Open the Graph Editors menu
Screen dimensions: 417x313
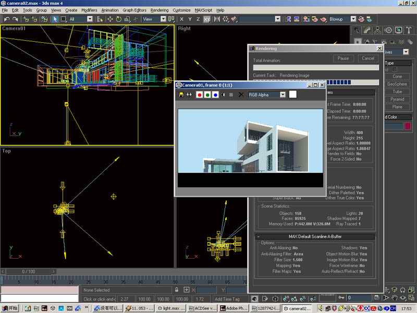pyautogui.click(x=134, y=10)
